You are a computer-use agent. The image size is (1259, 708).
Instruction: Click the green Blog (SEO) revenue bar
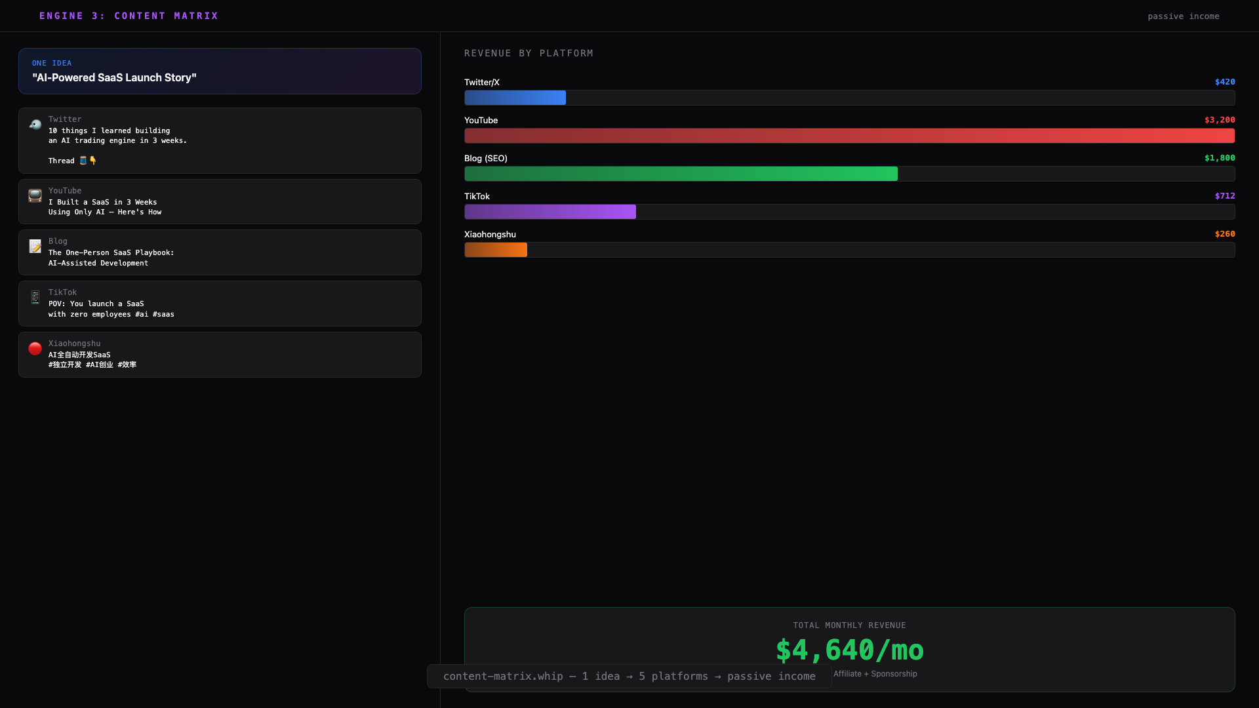click(681, 174)
